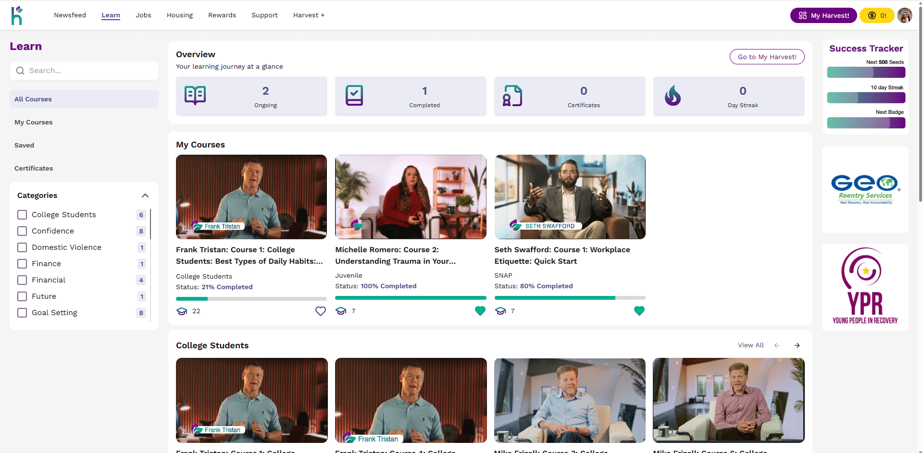Screen dimensions: 923x453
Task: Click the Day Streak flame icon
Action: click(673, 96)
